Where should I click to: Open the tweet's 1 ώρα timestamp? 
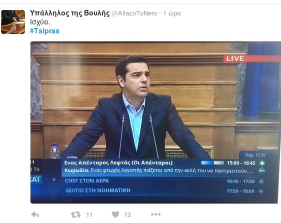point(172,13)
